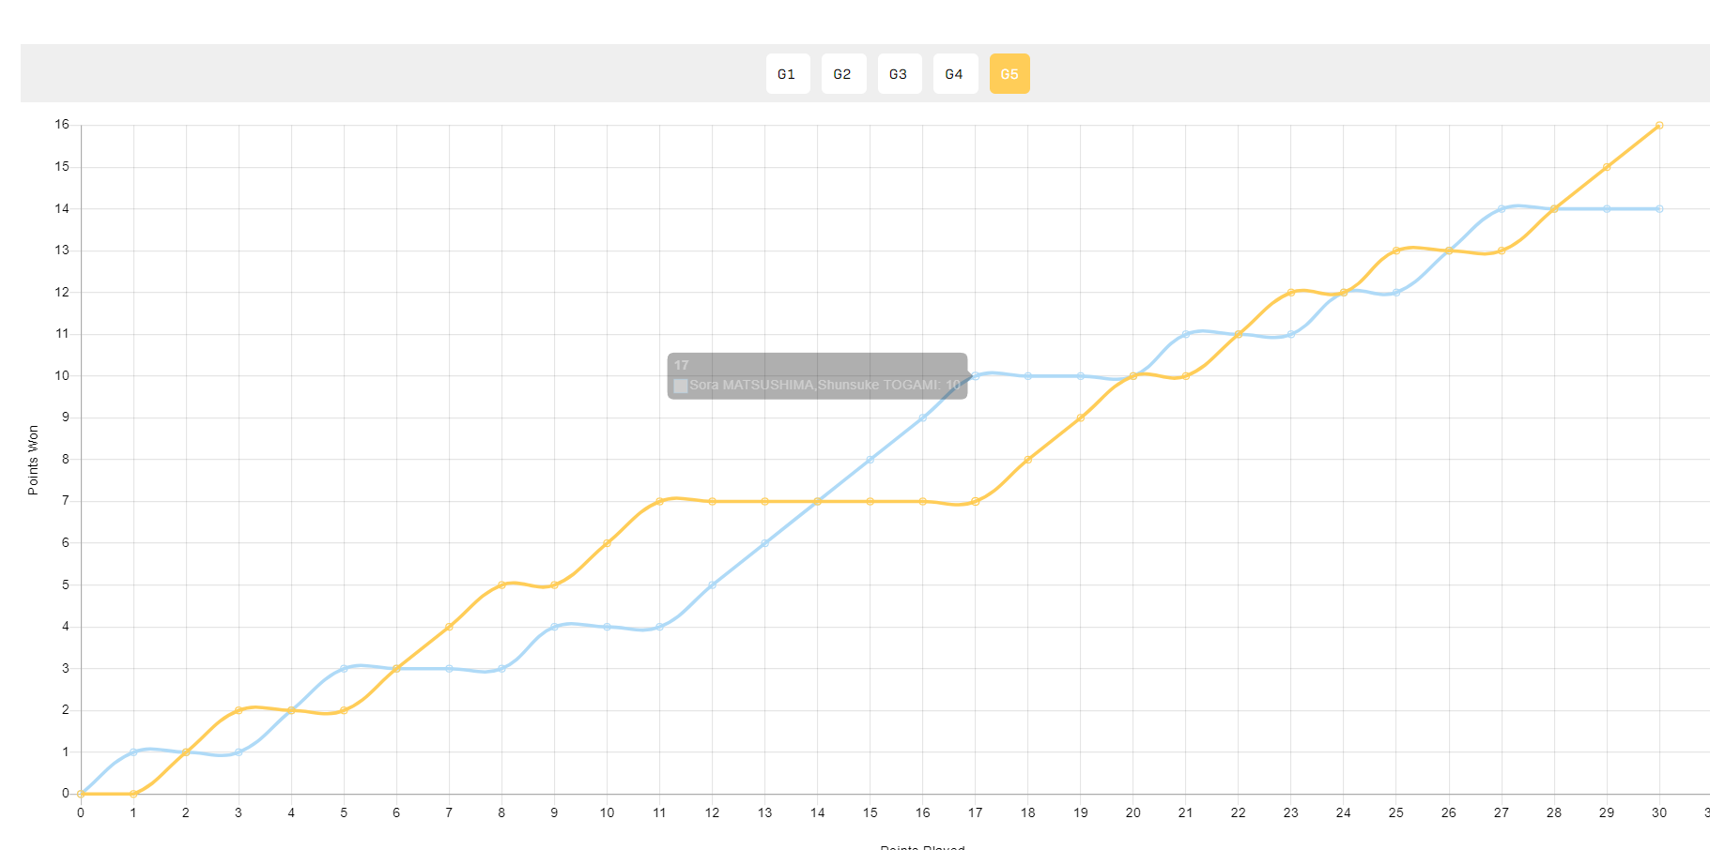Click the tooltip color swatch for Sora MATSUSHIMA
This screenshot has height=850, width=1710.
(681, 386)
